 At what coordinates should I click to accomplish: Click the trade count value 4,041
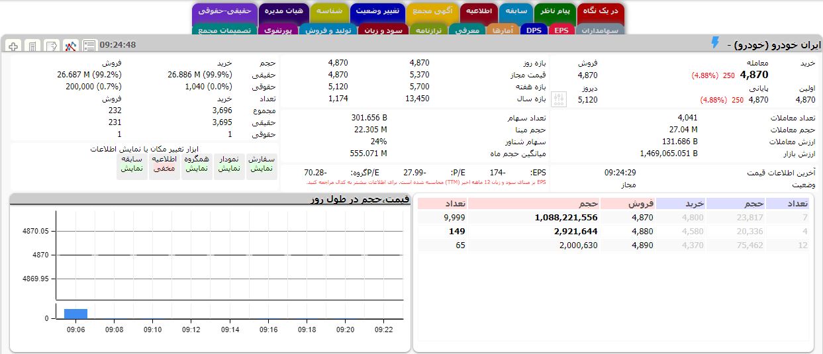click(x=687, y=117)
